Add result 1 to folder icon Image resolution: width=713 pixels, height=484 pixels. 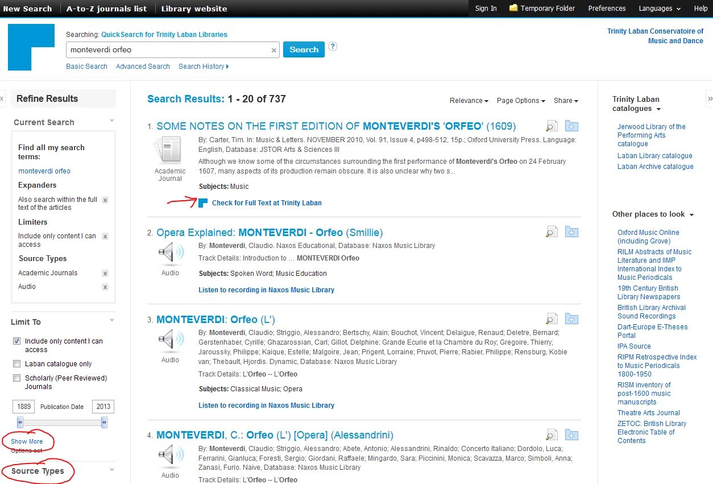click(571, 126)
